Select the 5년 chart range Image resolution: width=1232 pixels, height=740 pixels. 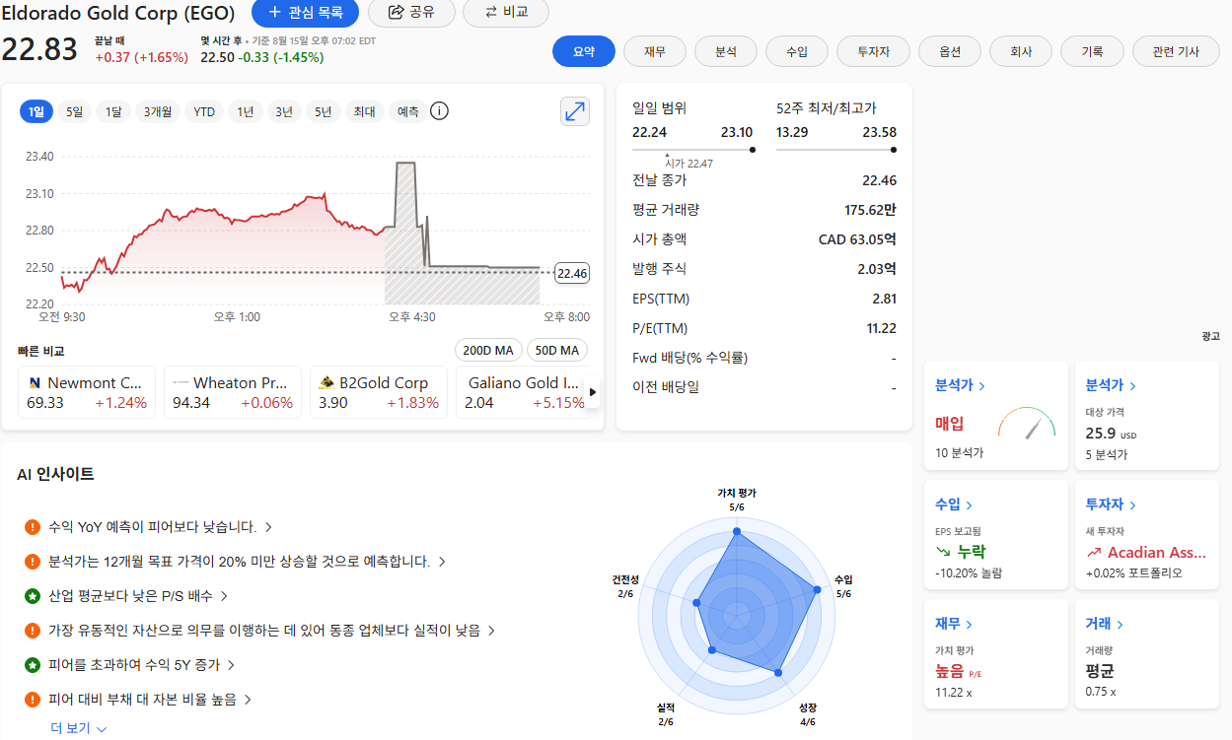click(x=323, y=111)
